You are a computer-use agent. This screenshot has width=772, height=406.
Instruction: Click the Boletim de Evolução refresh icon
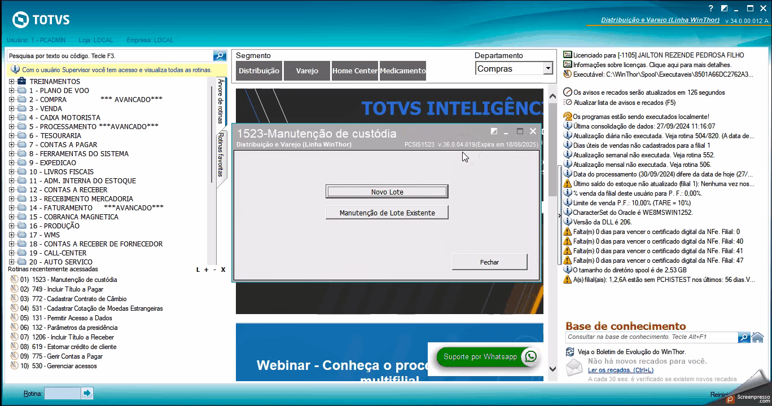pyautogui.click(x=570, y=352)
